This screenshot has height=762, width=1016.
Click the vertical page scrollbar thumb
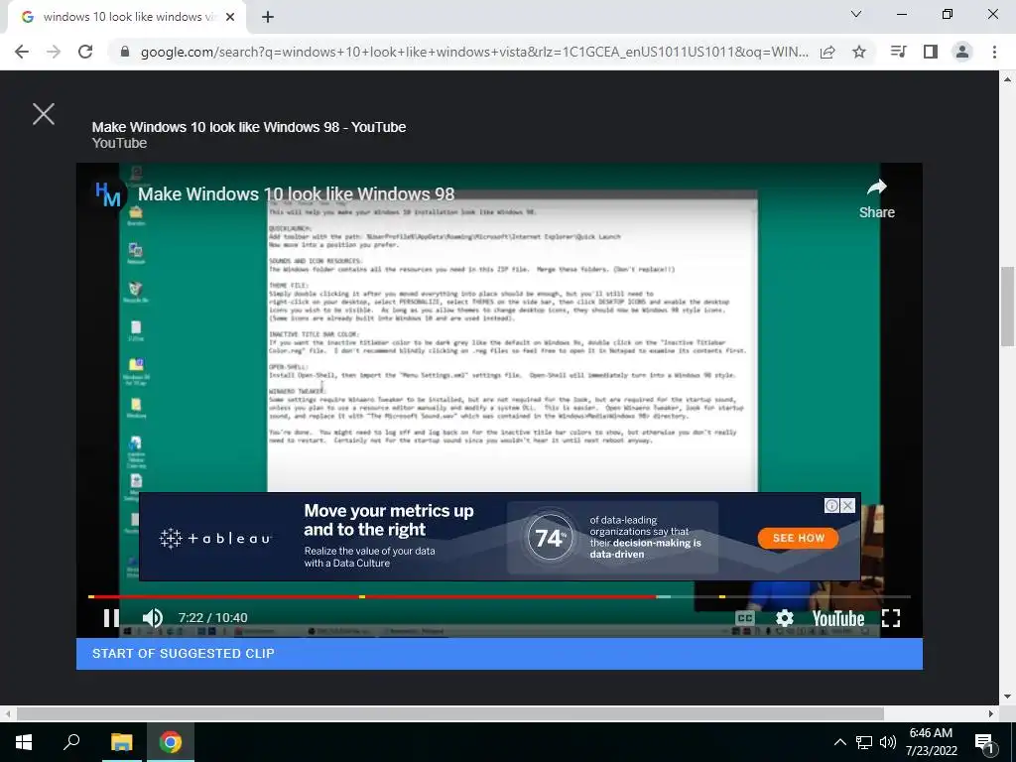point(1008,307)
